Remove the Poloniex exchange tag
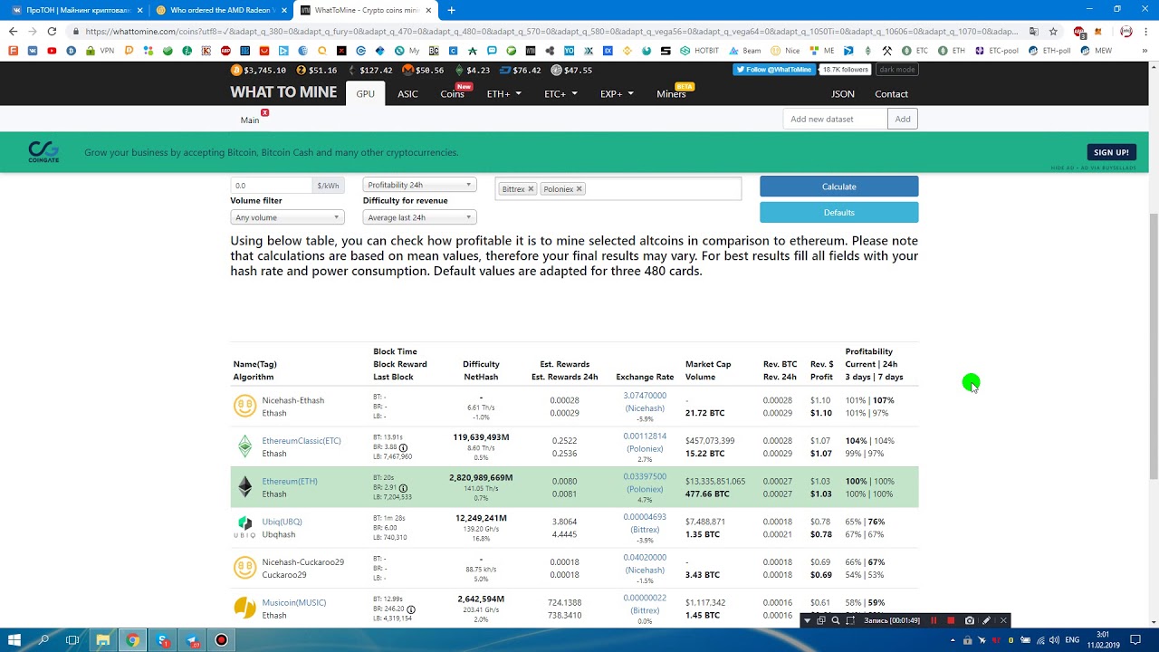The width and height of the screenshot is (1159, 652). pyautogui.click(x=579, y=189)
